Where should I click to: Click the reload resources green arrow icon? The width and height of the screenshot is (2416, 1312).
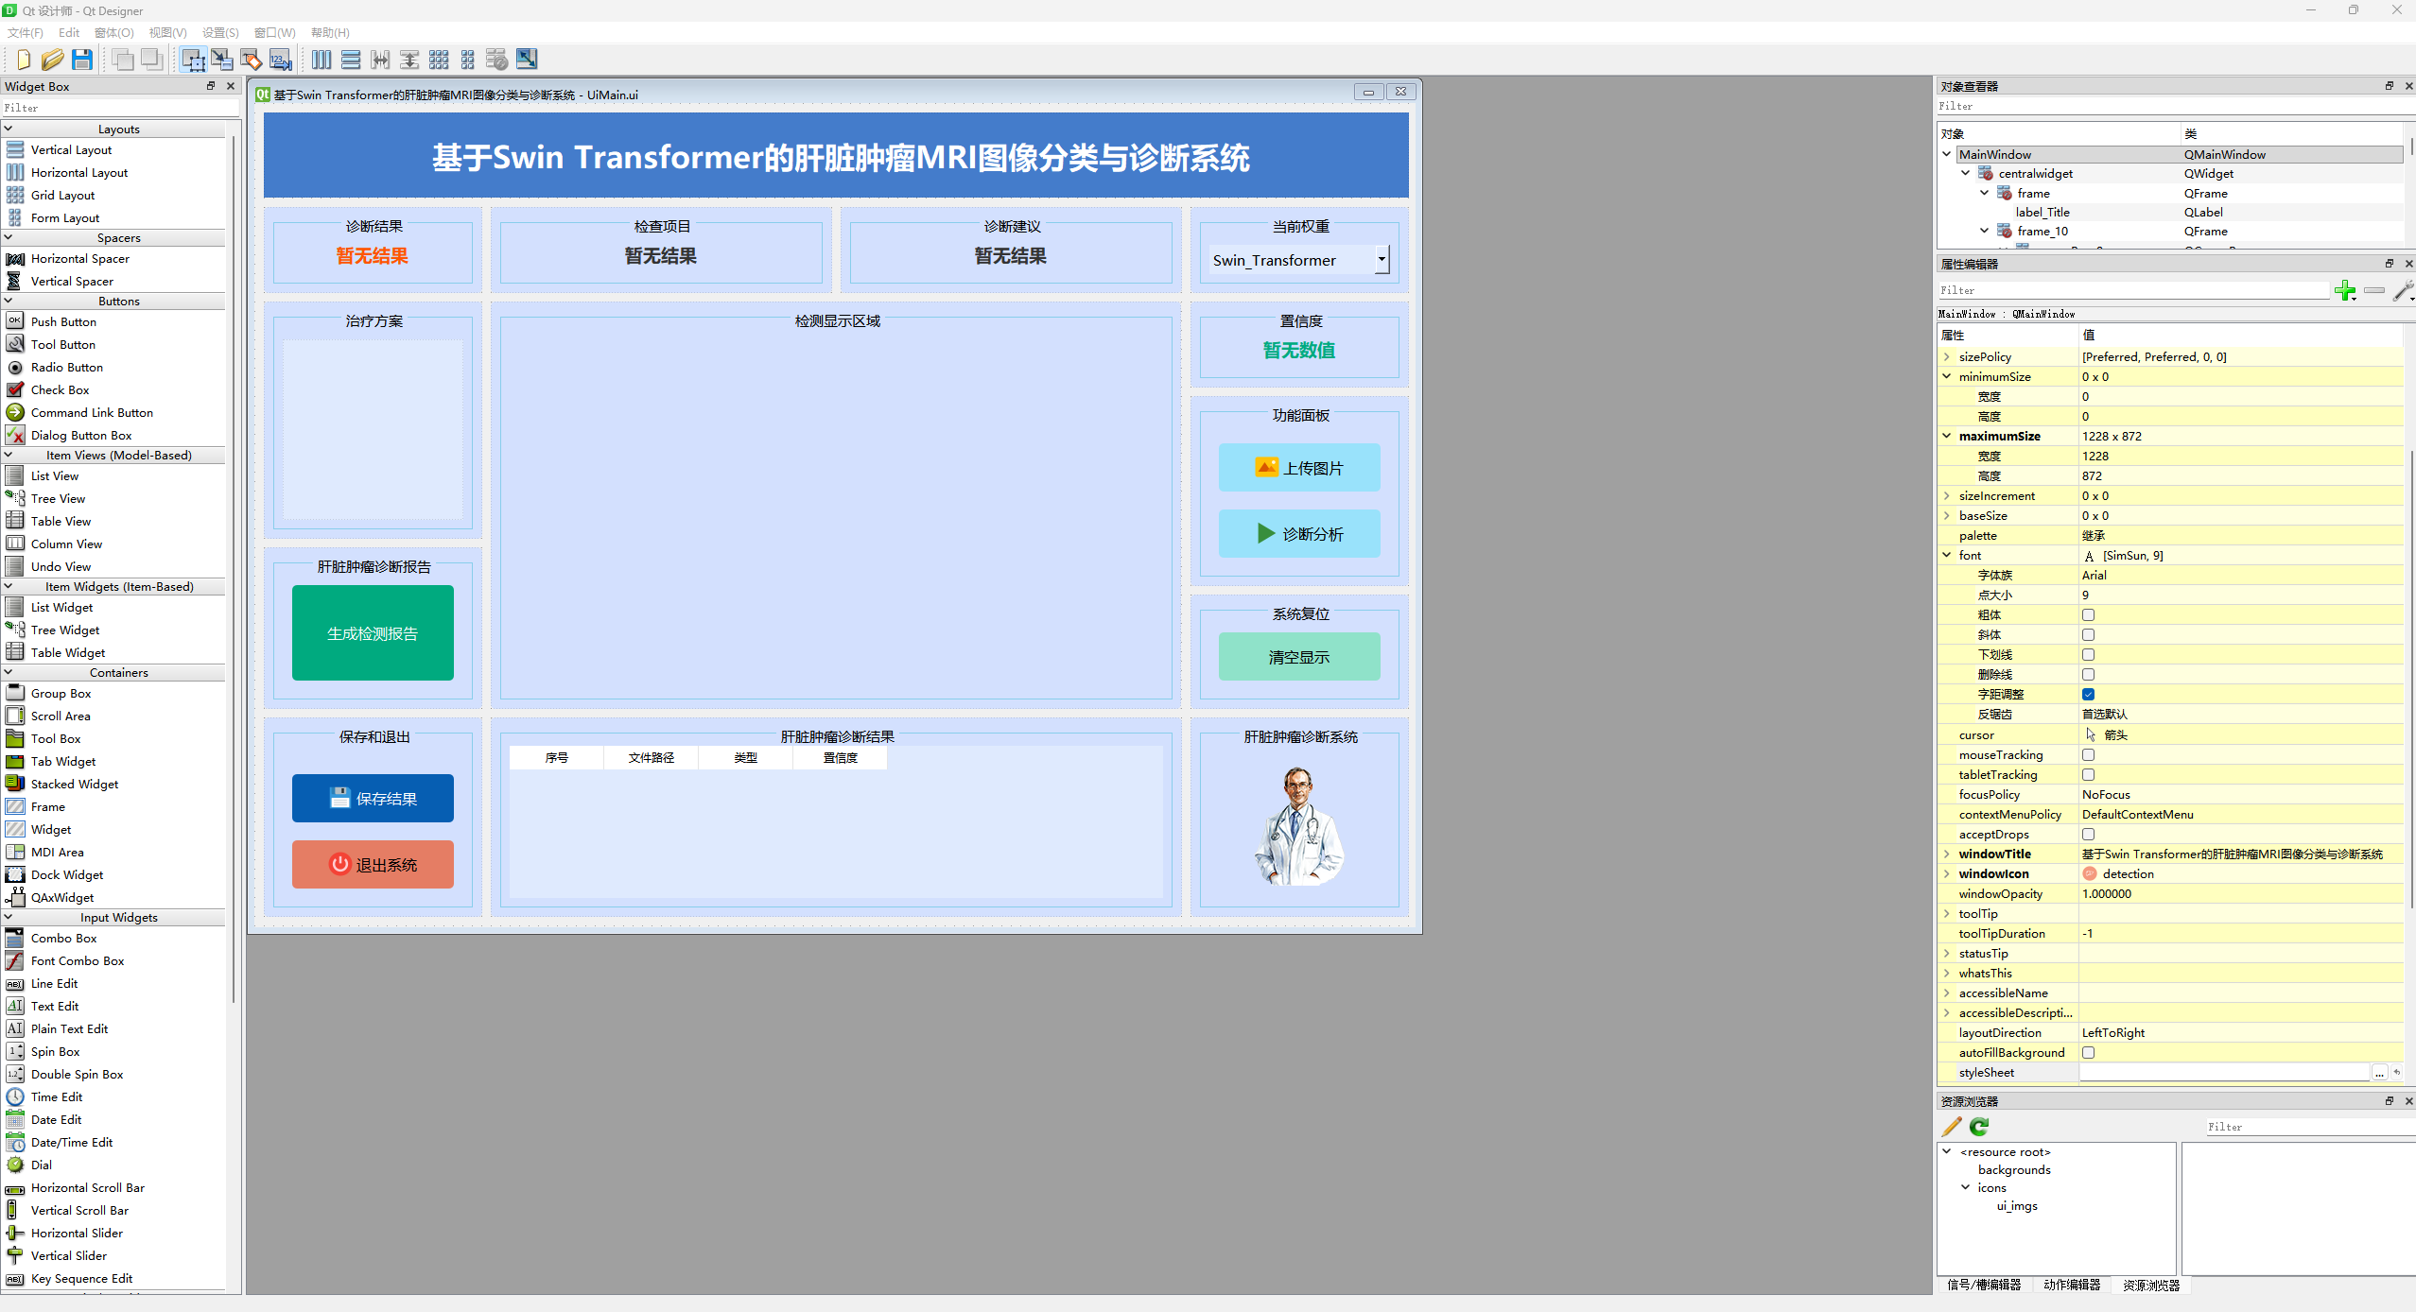1979,1126
